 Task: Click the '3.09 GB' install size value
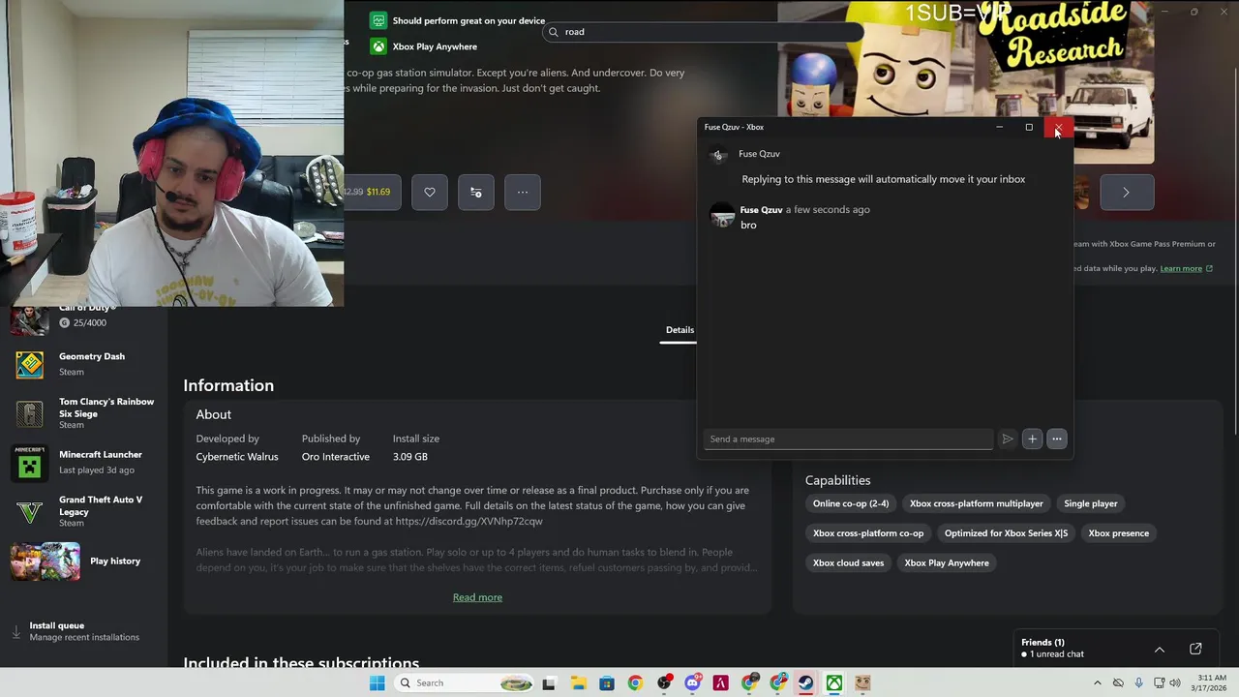pyautogui.click(x=410, y=457)
